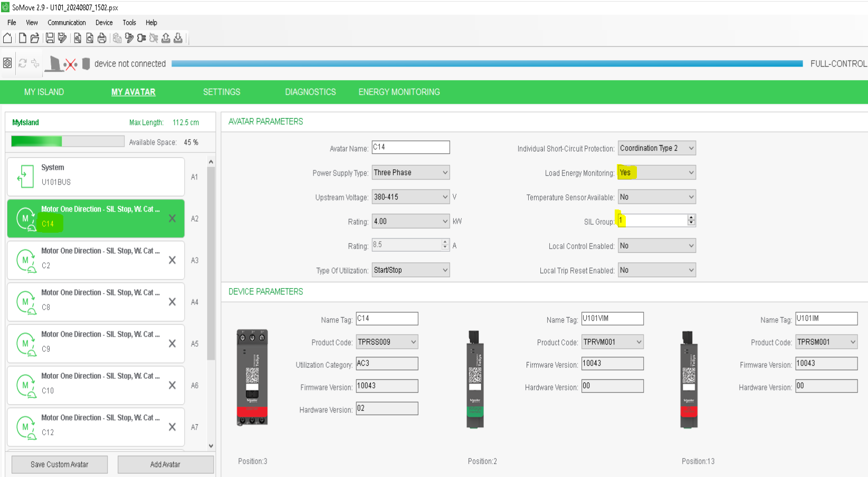Click the Save As icon (floppy with pencil)
868x477 pixels.
pyautogui.click(x=62, y=38)
